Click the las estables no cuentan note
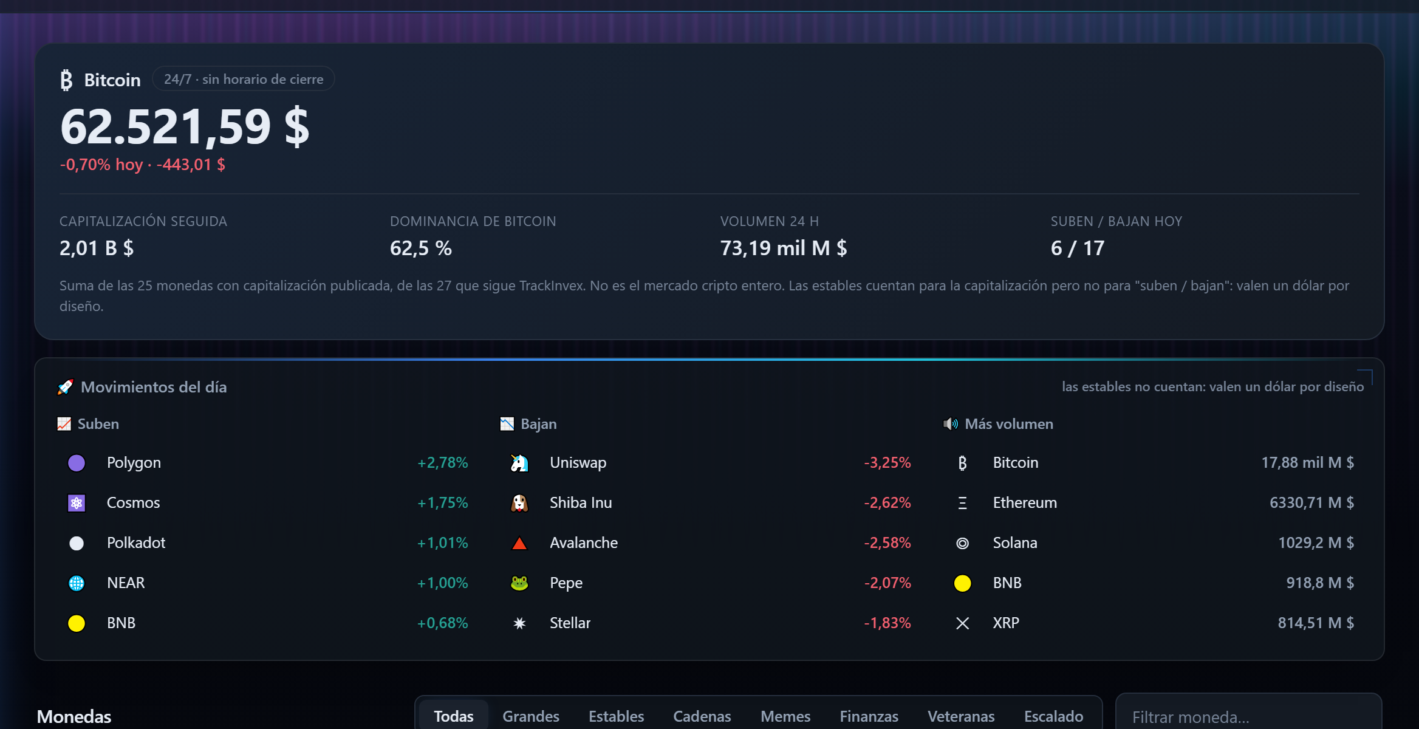The width and height of the screenshot is (1419, 729). pyautogui.click(x=1212, y=386)
